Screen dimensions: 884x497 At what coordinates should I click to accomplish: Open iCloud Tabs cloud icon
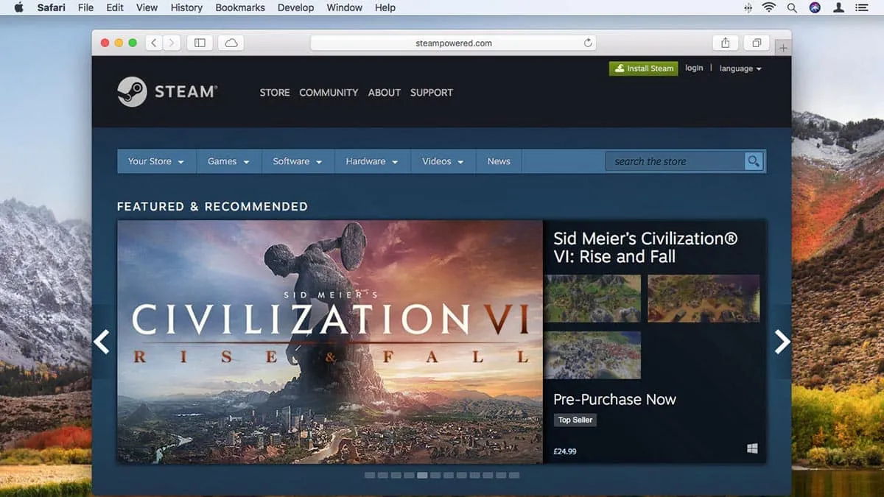(231, 43)
